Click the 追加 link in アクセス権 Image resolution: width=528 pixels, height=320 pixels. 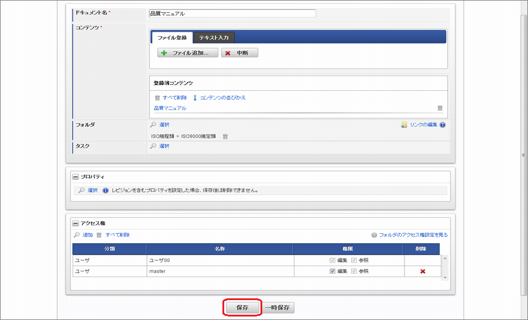88,234
